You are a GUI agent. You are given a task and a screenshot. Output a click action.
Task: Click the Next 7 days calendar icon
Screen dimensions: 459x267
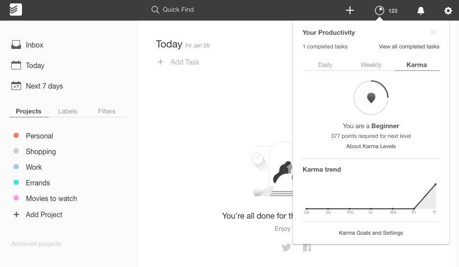click(x=16, y=86)
